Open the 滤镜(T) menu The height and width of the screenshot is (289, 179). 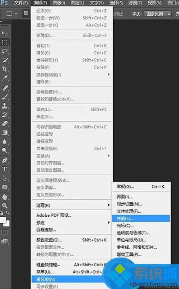135,3
